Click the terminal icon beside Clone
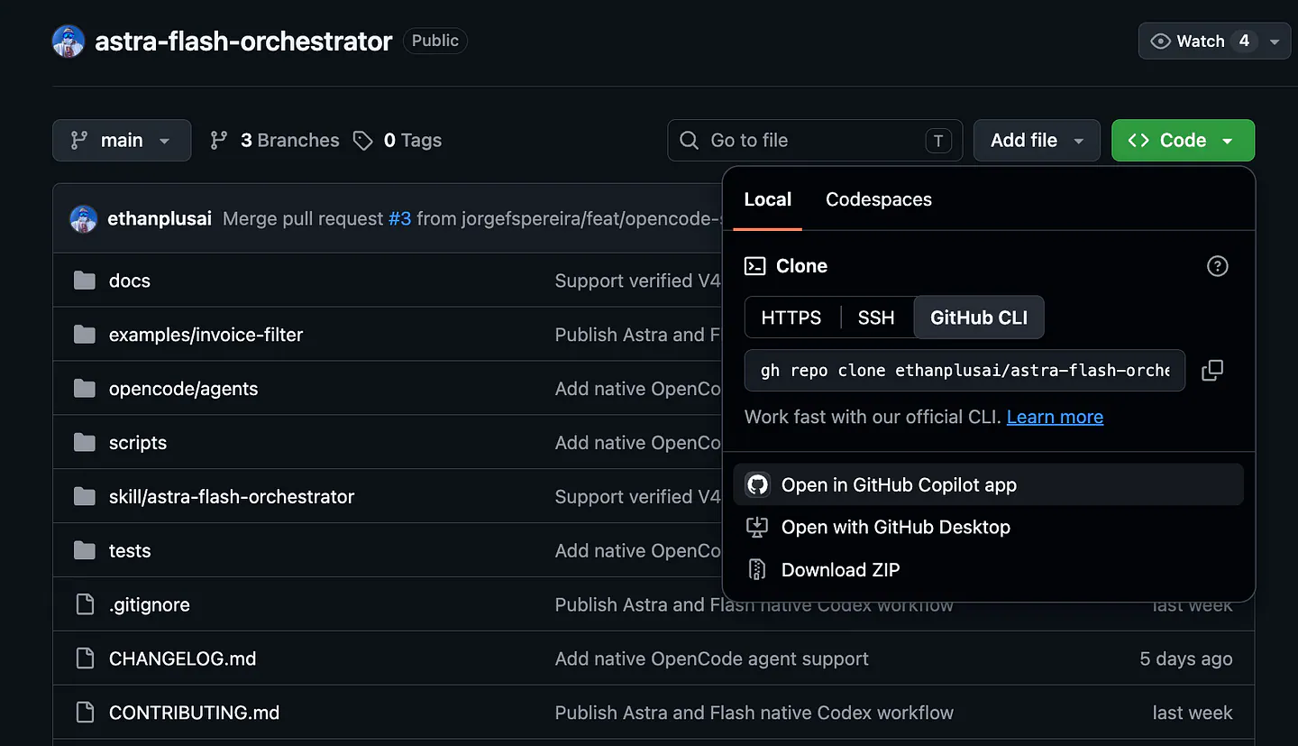The height and width of the screenshot is (746, 1298). pyautogui.click(x=754, y=266)
